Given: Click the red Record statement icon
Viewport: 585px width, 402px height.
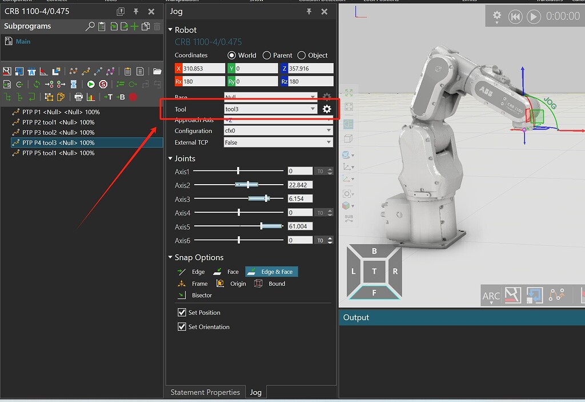Looking at the screenshot, I should [x=133, y=97].
